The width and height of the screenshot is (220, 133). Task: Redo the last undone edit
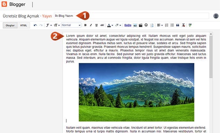(41, 25)
